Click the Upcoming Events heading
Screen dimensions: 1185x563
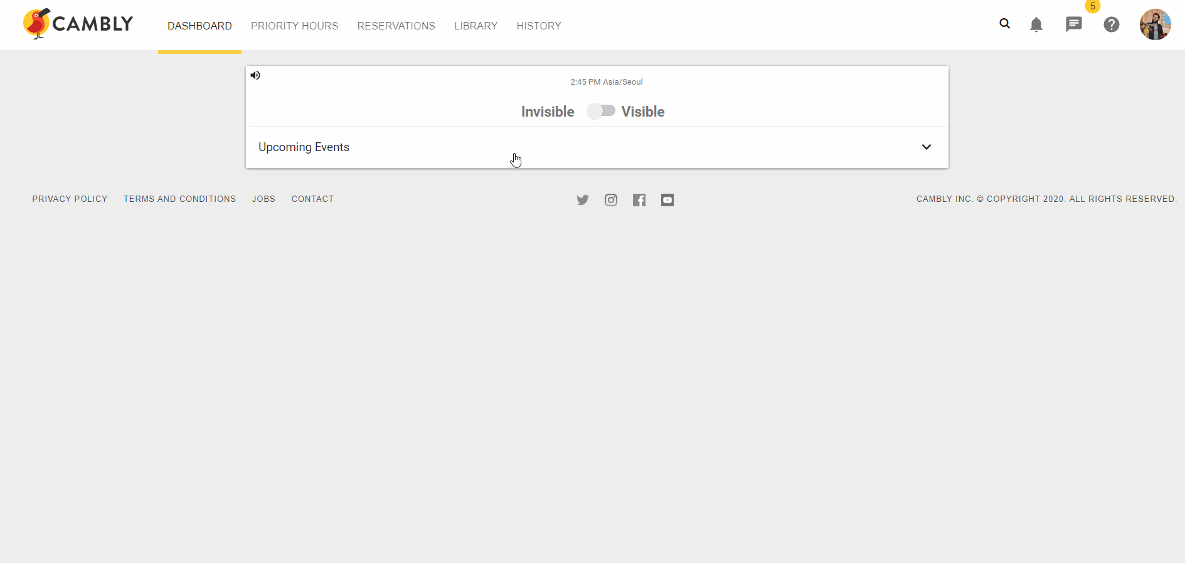(x=304, y=147)
